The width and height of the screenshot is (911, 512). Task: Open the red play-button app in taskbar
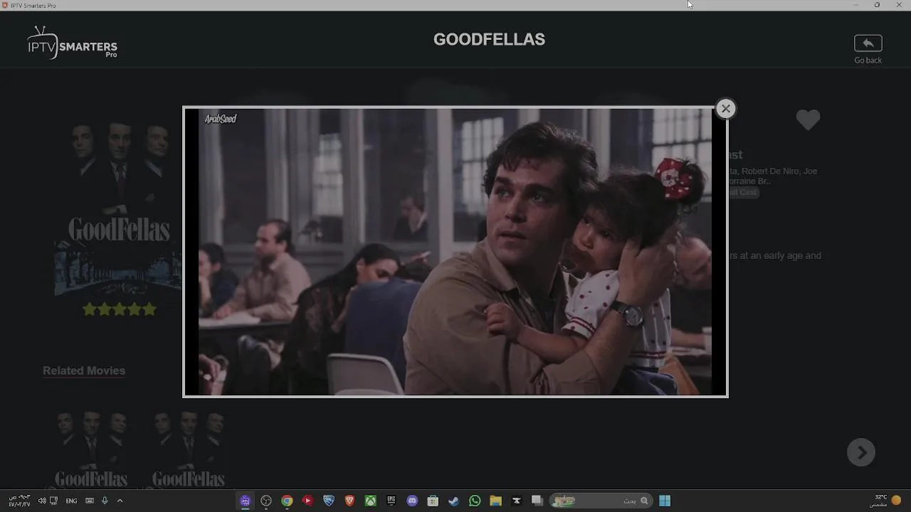pyautogui.click(x=307, y=501)
